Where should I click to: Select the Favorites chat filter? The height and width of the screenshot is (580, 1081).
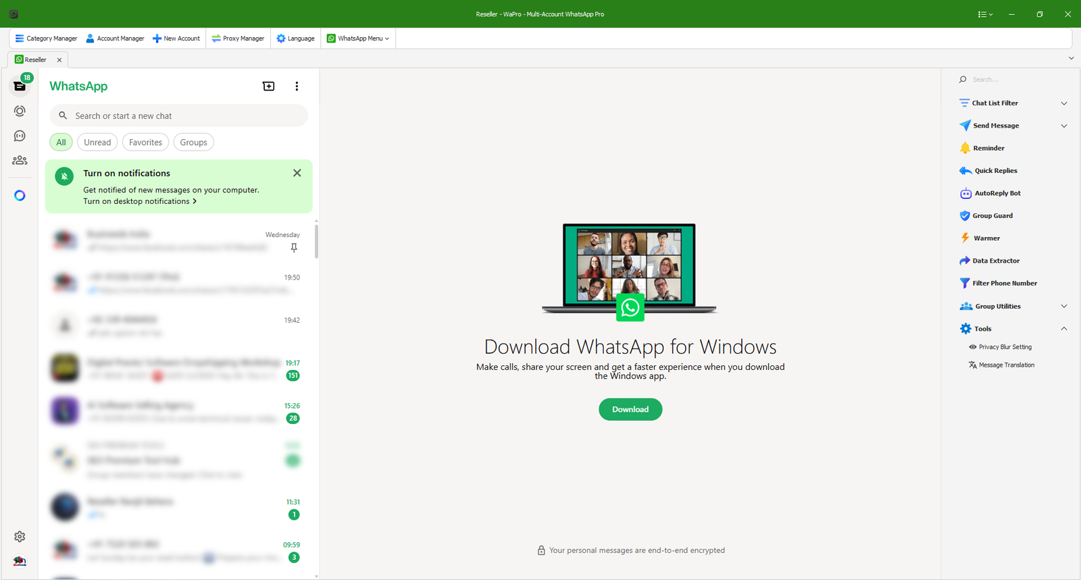tap(145, 142)
